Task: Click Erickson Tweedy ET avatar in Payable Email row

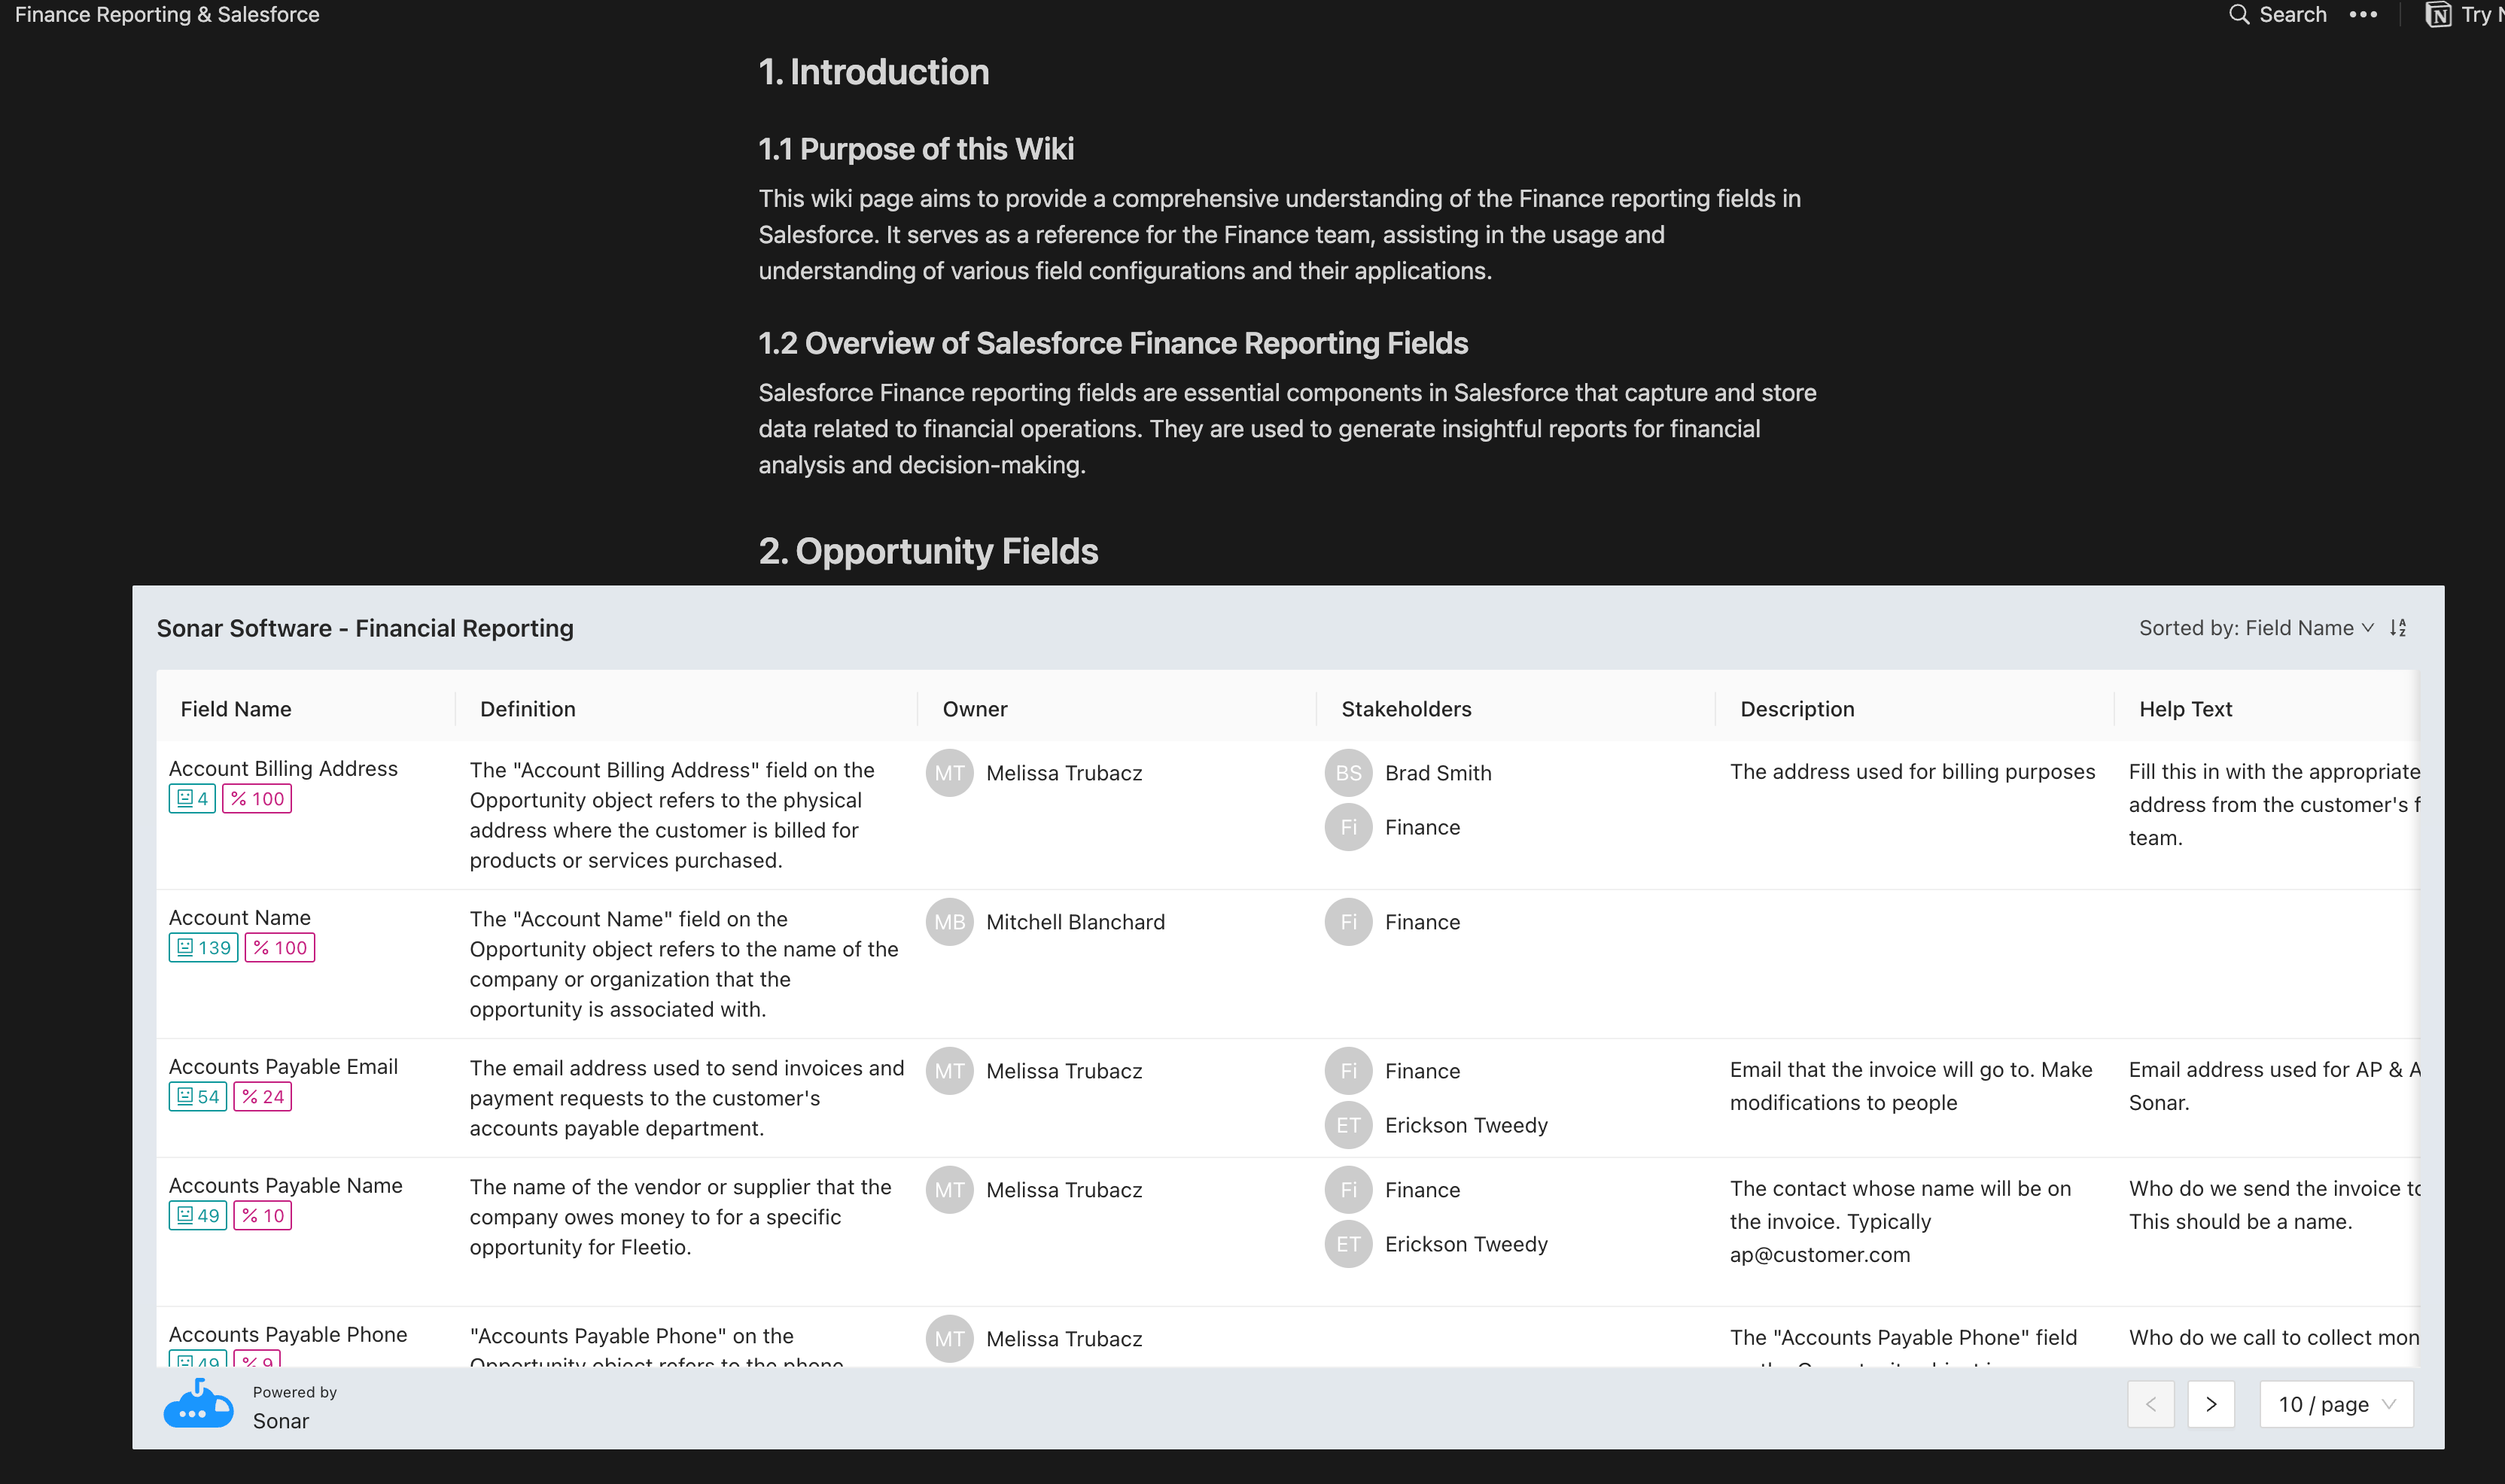Action: [1348, 1125]
